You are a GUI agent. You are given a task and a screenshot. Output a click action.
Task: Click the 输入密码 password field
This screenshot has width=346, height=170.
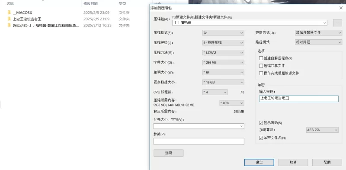299,99
